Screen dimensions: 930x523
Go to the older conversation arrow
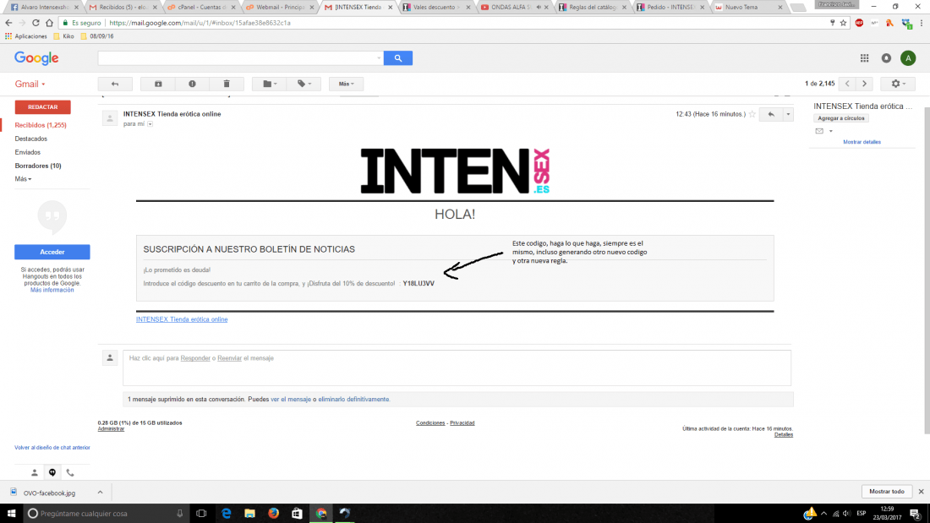pos(865,84)
